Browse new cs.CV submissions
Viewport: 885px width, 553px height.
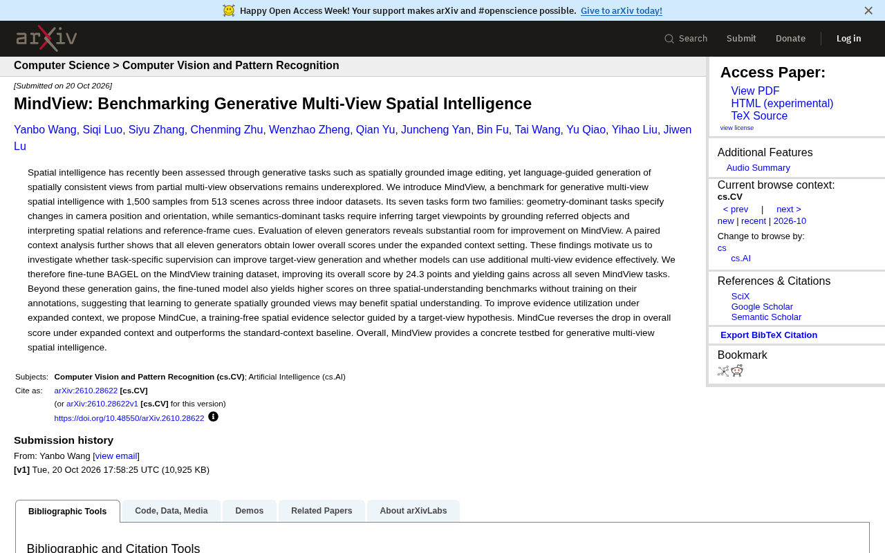pyautogui.click(x=726, y=221)
